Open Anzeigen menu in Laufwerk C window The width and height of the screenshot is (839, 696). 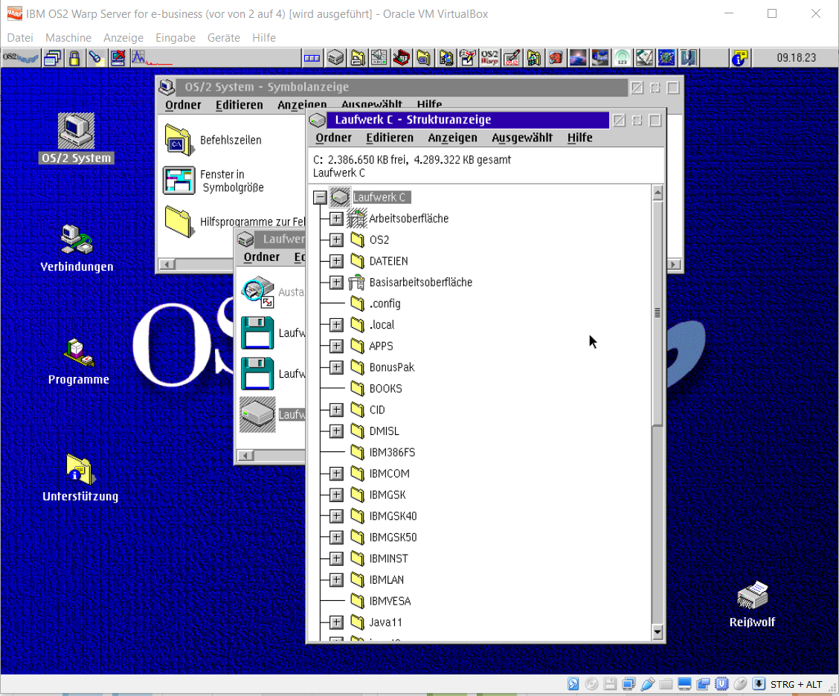(x=452, y=138)
